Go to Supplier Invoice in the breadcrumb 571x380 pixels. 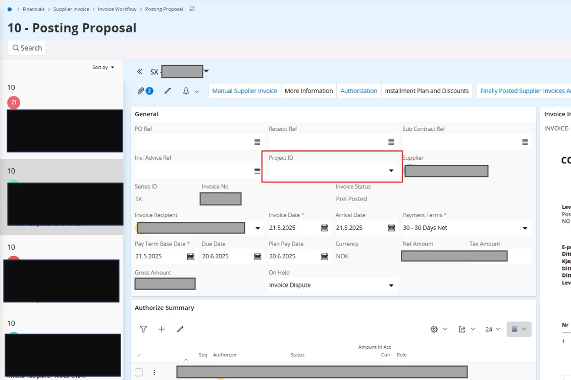71,9
